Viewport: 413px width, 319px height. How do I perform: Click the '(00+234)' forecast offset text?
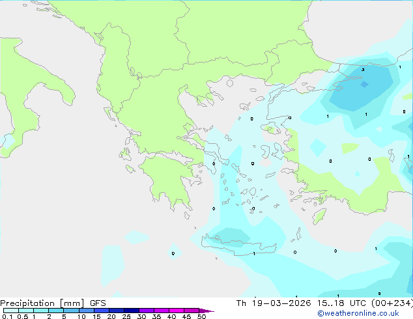click(x=392, y=303)
